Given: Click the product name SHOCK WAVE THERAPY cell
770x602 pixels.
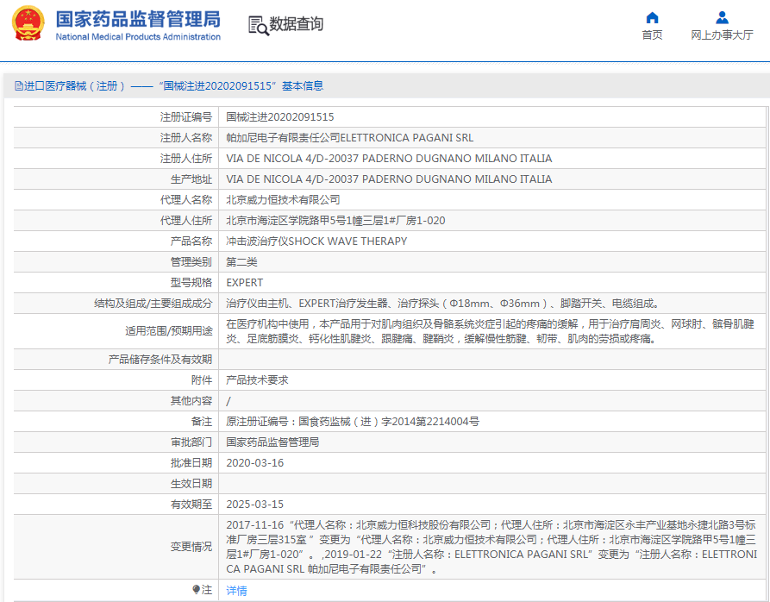Looking at the screenshot, I should point(316,241).
